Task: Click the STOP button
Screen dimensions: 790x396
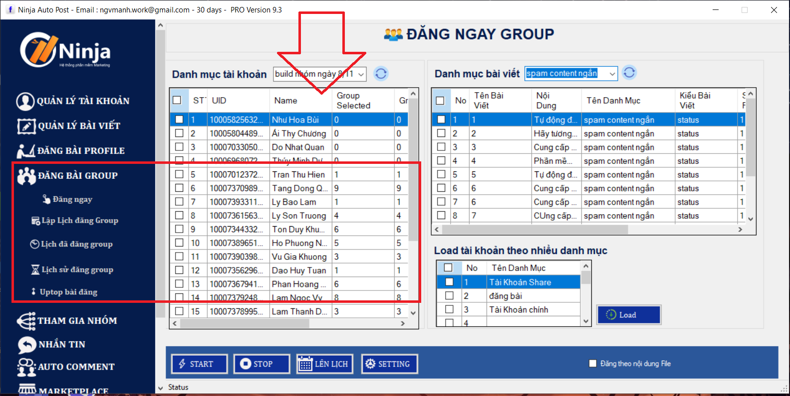Action: pos(262,364)
